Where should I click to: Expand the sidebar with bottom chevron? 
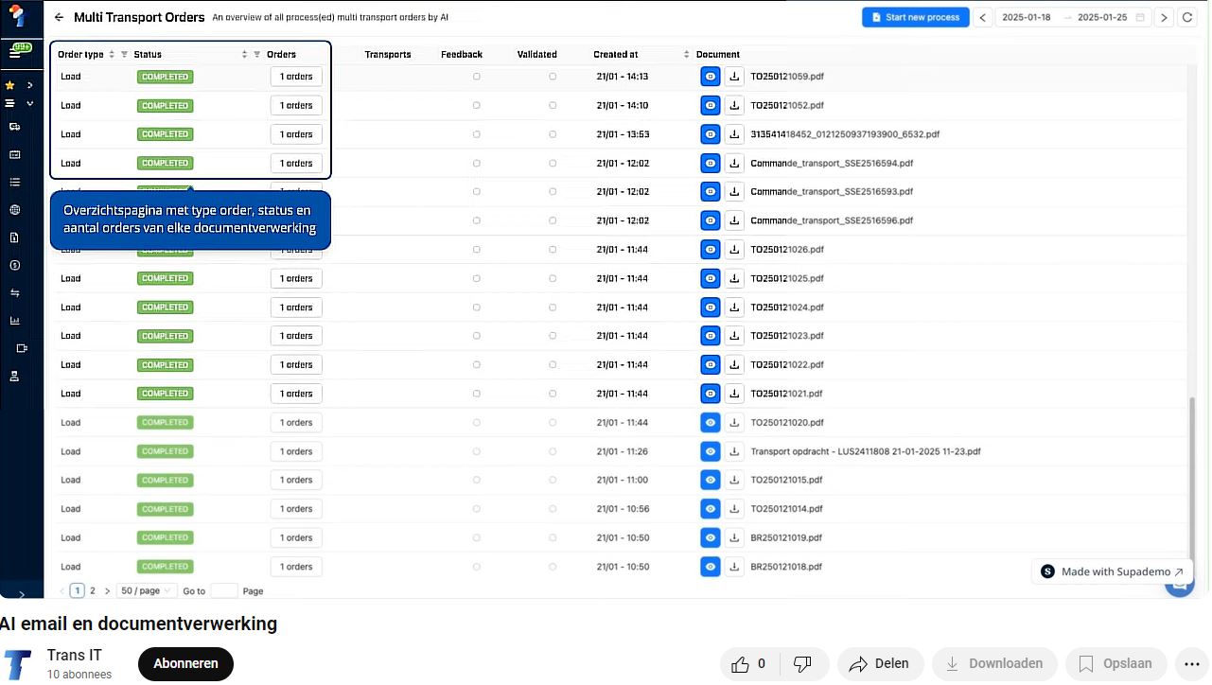(21, 594)
